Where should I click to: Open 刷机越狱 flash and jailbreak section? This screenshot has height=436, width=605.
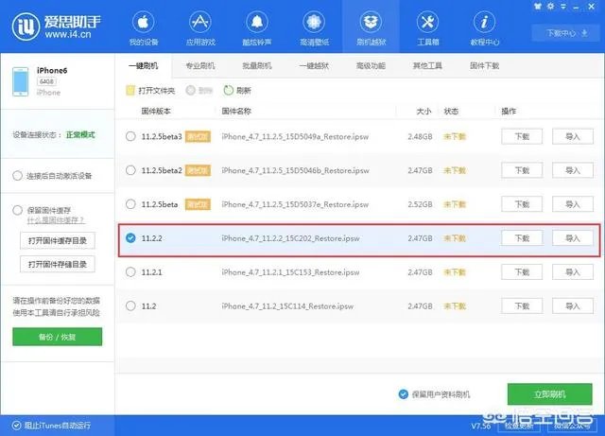coord(371,28)
